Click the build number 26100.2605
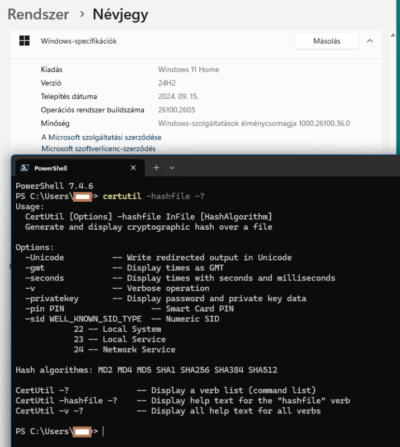Screen dimensions: 400x447 tap(177, 110)
